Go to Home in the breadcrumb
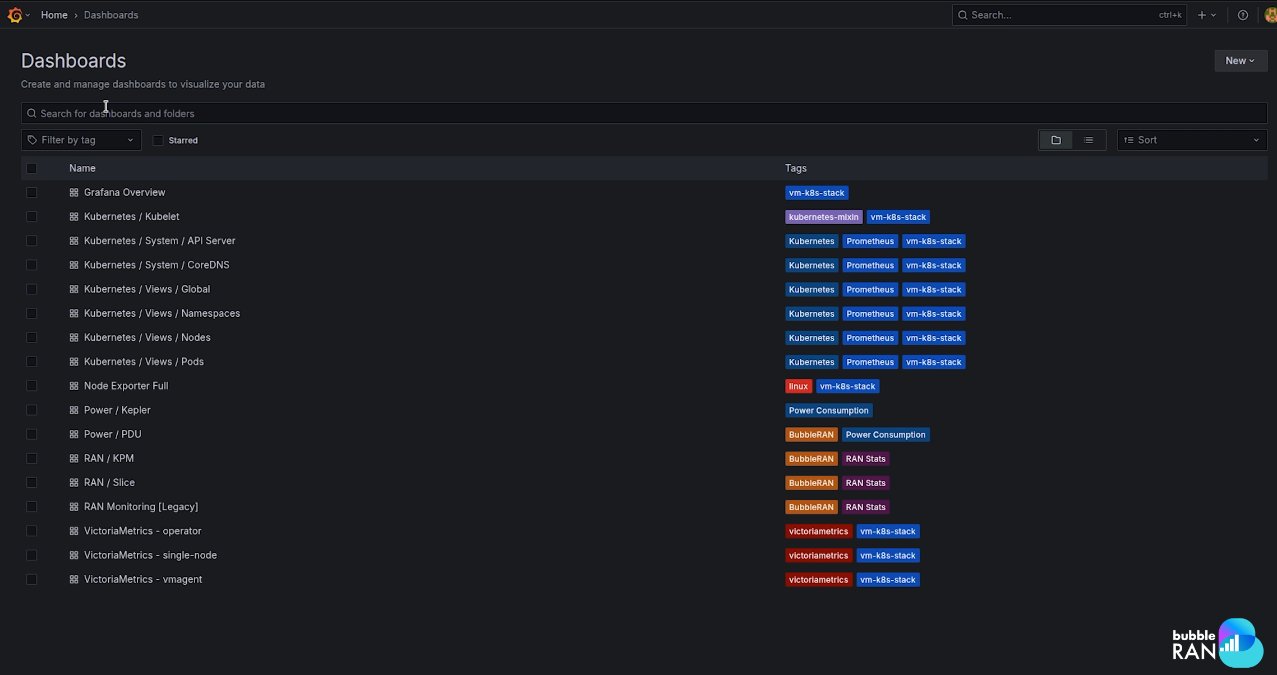Image resolution: width=1277 pixels, height=675 pixels. (54, 15)
